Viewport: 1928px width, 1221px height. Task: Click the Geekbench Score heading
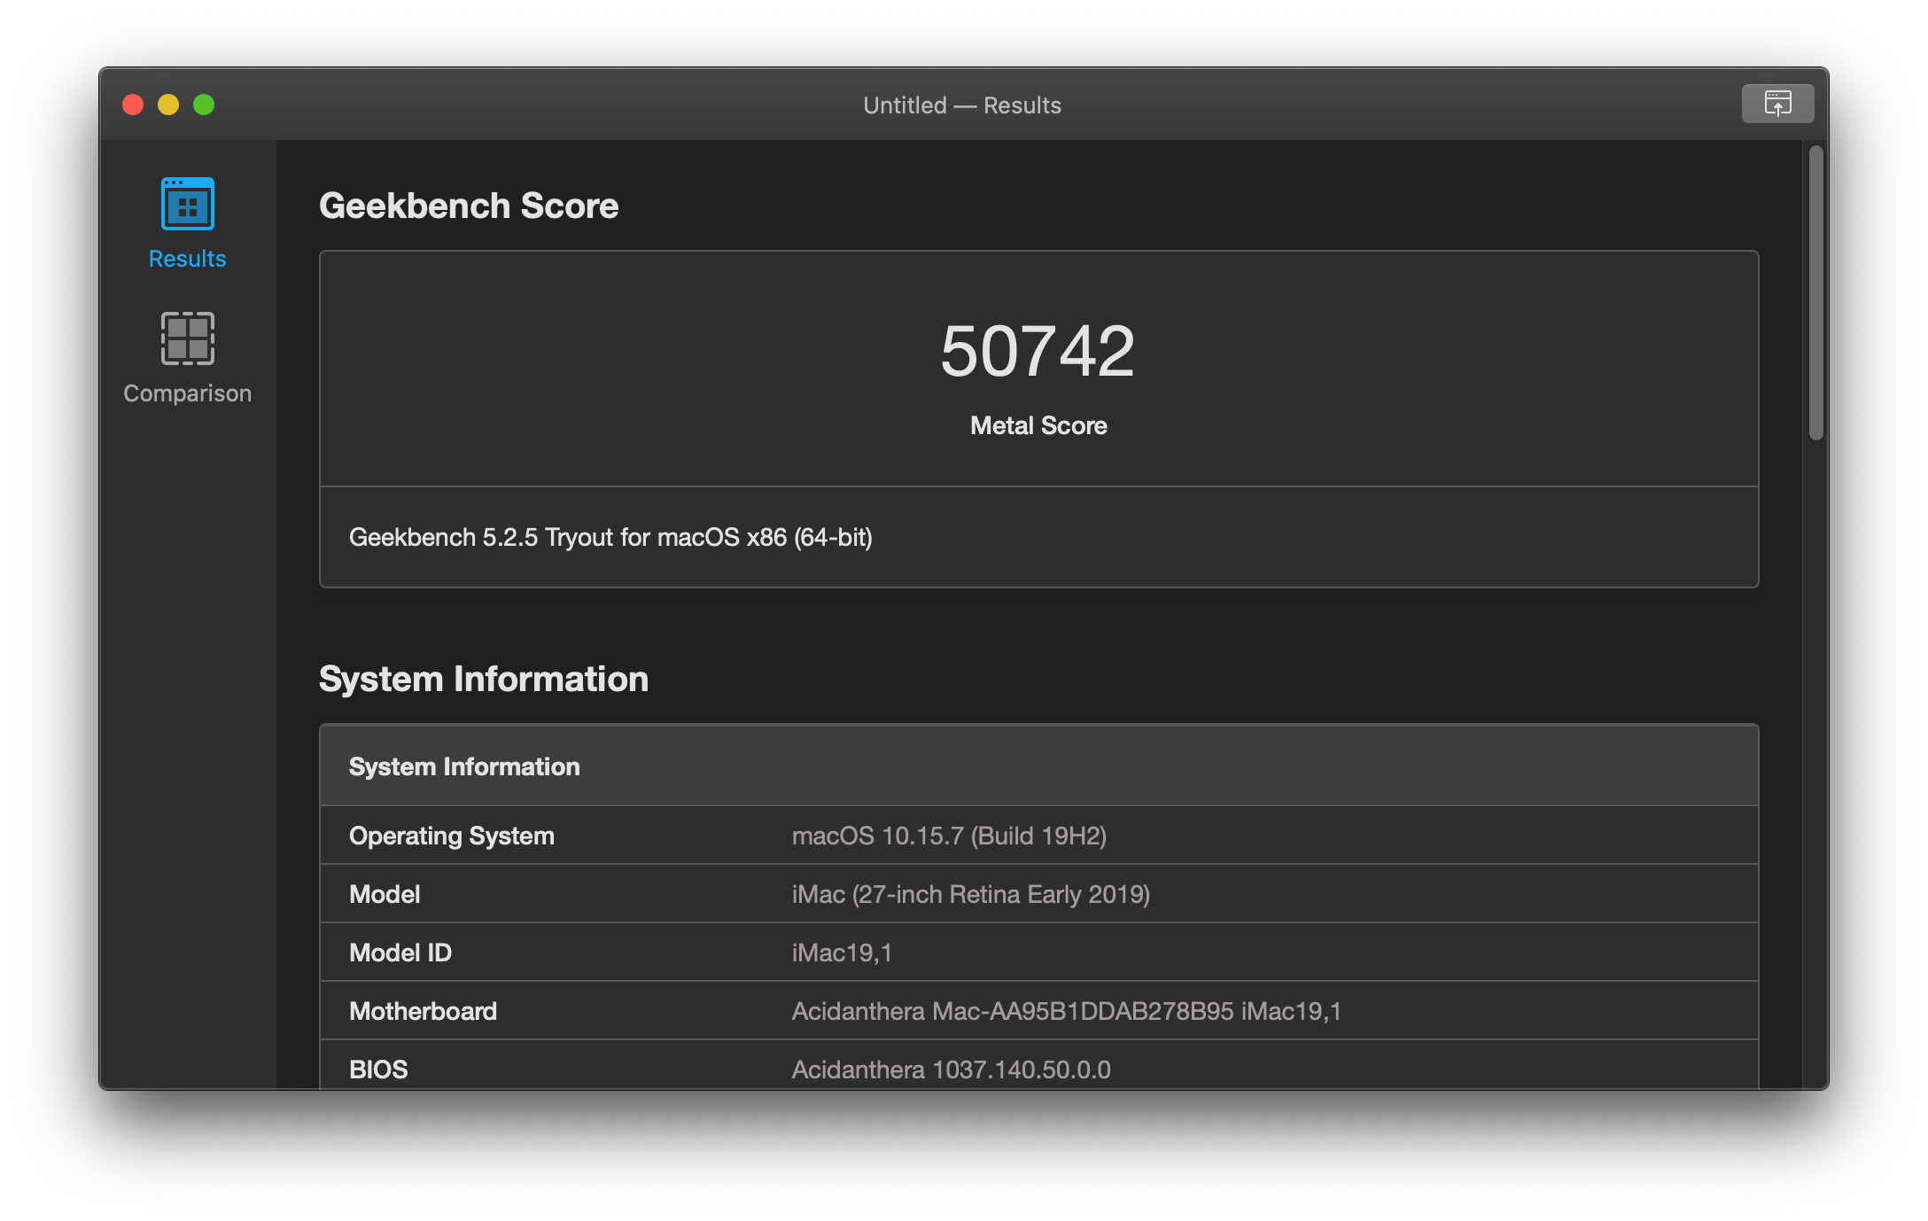pyautogui.click(x=469, y=206)
